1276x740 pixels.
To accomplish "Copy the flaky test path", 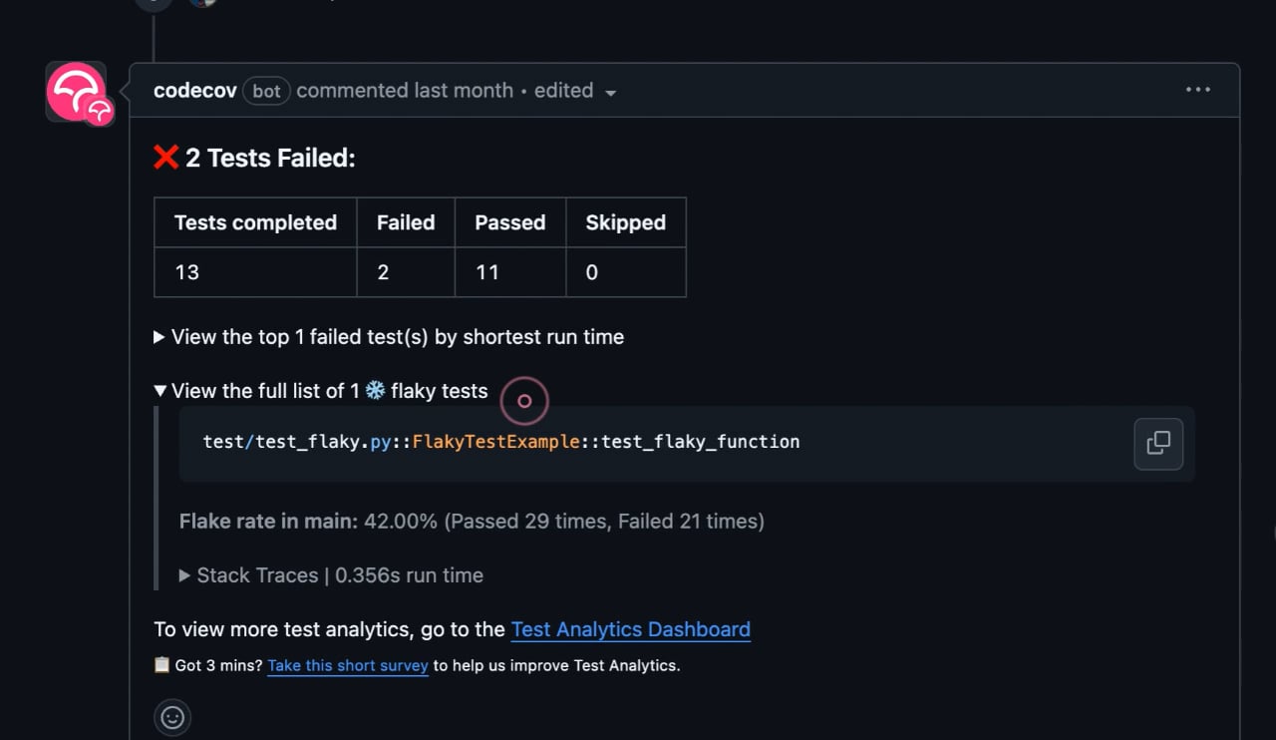I will (x=1158, y=444).
